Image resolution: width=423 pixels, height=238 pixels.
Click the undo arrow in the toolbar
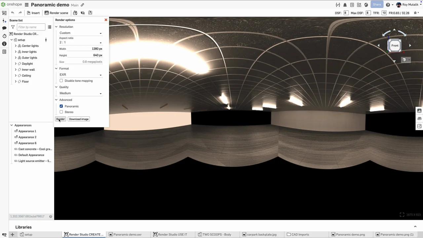tap(13, 13)
